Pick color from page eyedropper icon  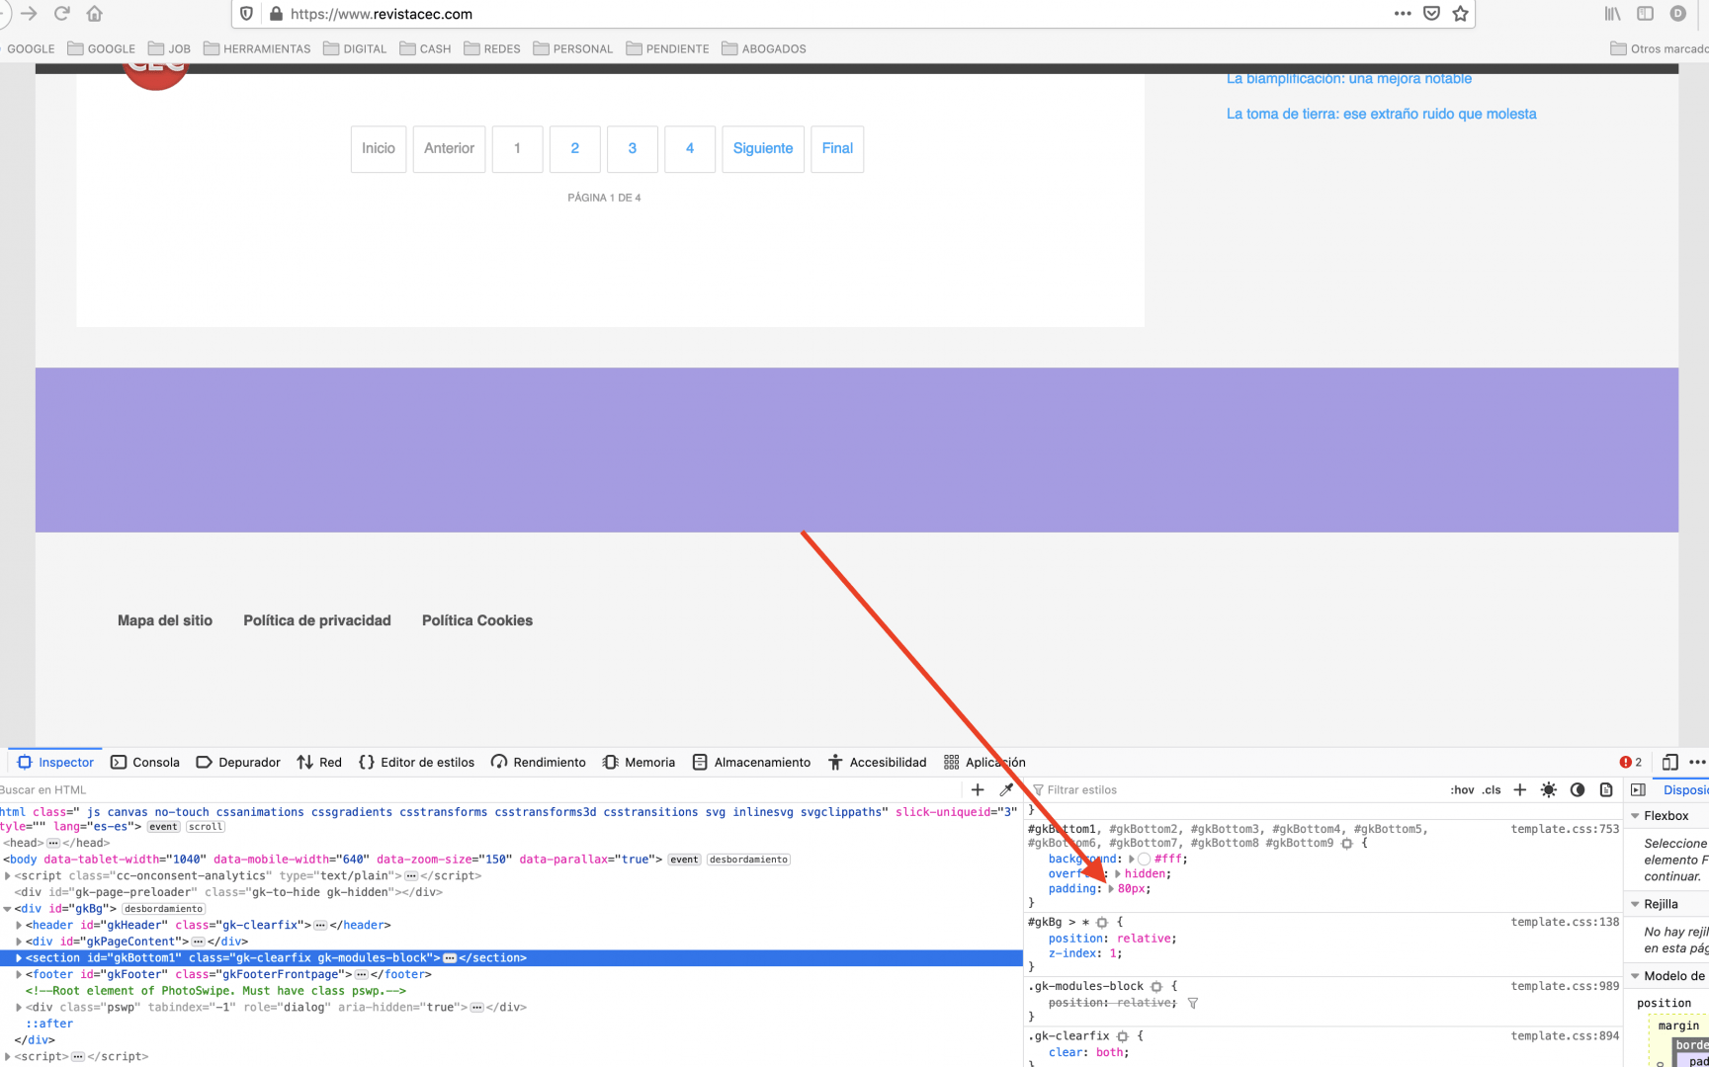click(1006, 789)
